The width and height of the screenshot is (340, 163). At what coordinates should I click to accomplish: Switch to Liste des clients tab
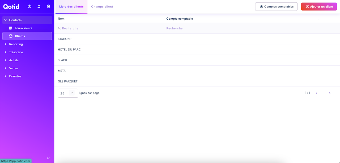[71, 7]
